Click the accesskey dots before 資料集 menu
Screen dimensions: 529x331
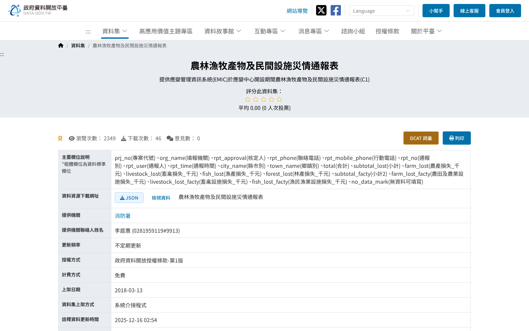tap(88, 31)
